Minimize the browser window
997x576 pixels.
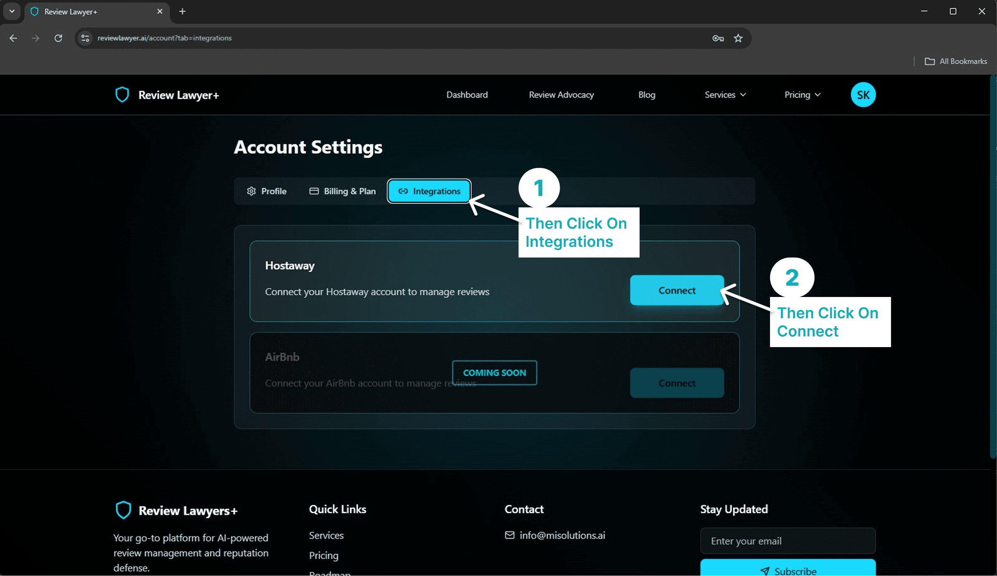click(x=924, y=11)
